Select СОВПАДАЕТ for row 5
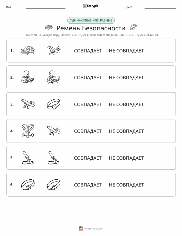182x236 pixels. pyautogui.click(x=88, y=158)
